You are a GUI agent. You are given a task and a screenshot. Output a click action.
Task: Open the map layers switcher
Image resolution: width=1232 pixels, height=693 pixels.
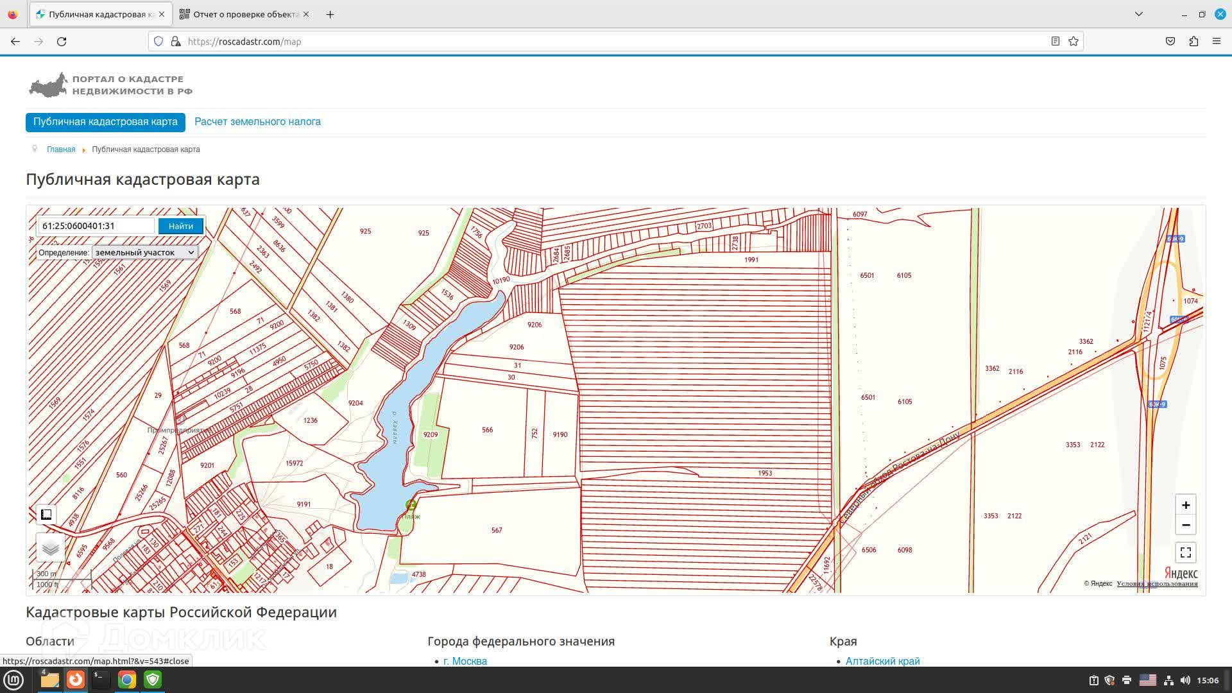pos(50,548)
